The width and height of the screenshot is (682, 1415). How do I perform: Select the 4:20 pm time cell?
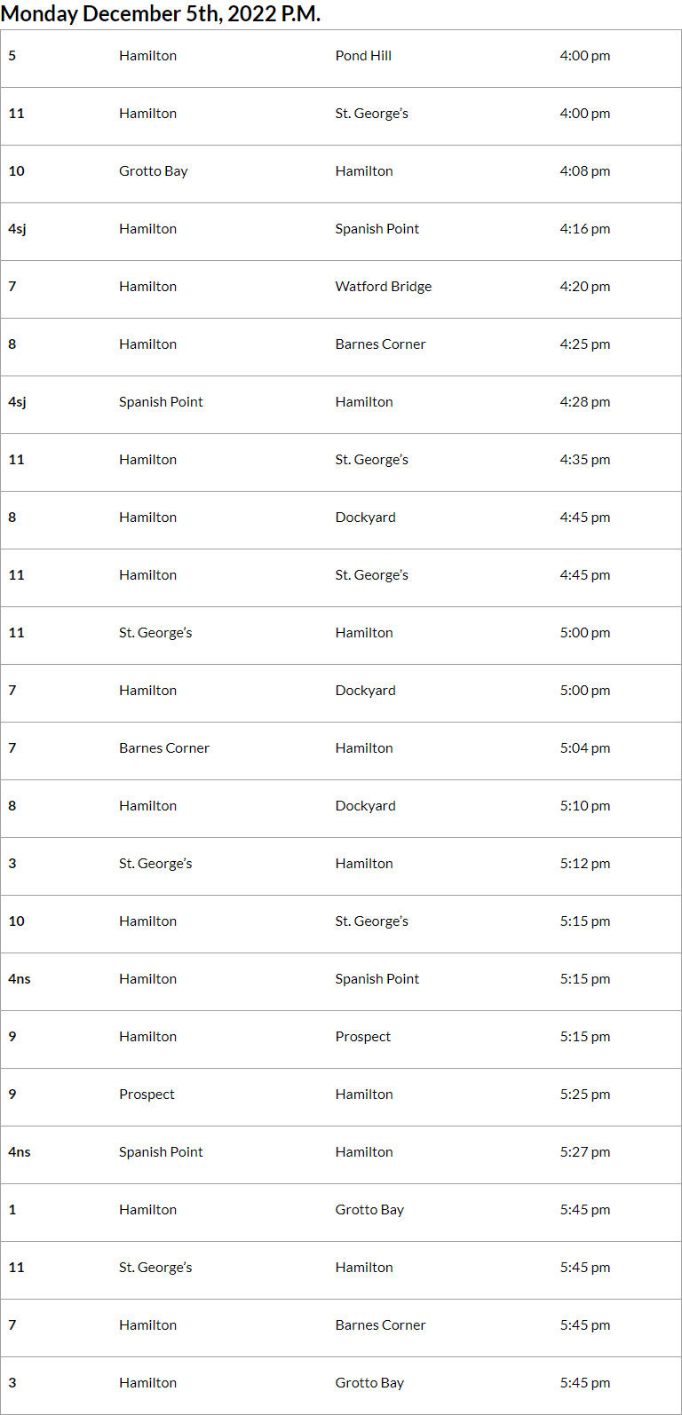pyautogui.click(x=584, y=287)
